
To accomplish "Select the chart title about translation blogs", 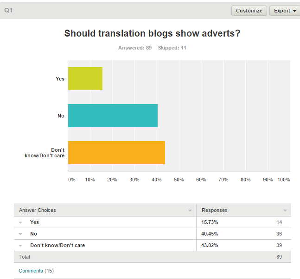I will coord(152,33).
